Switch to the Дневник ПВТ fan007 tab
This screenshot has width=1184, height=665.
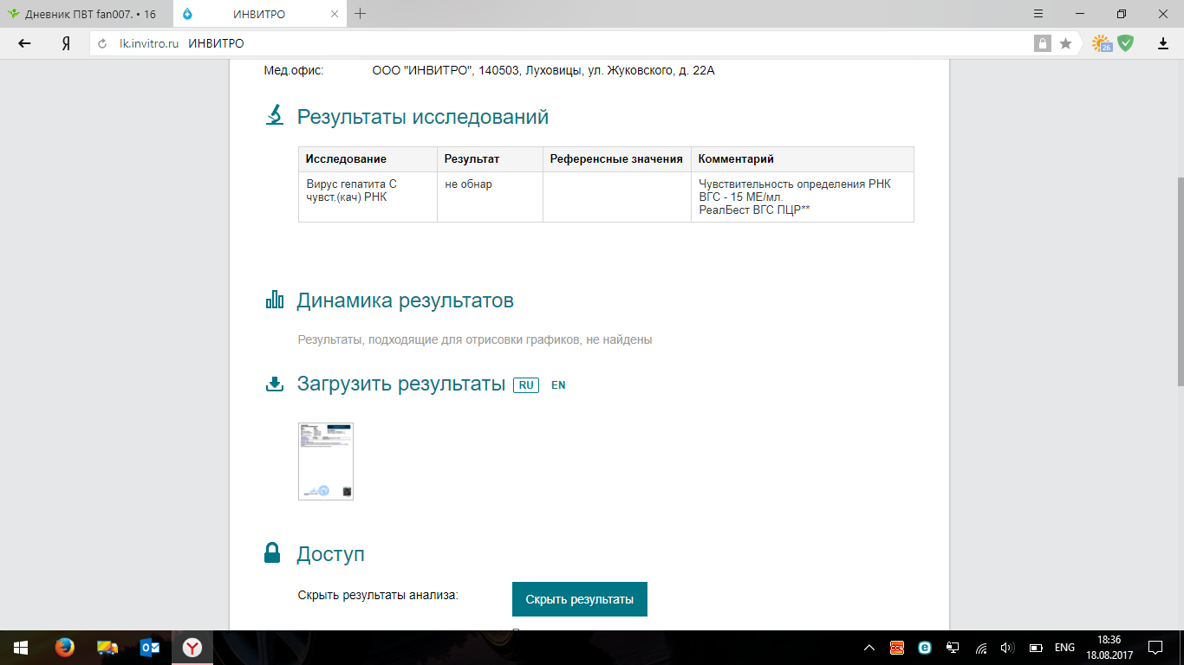tap(87, 15)
